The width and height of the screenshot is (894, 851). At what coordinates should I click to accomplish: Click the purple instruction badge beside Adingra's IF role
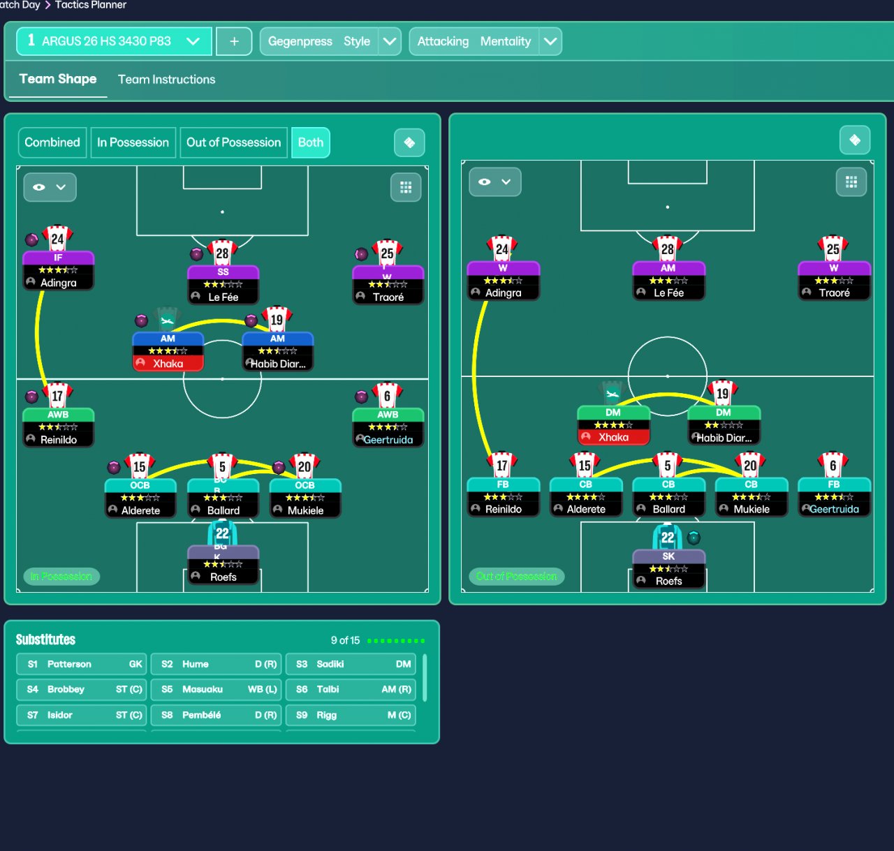tap(32, 239)
